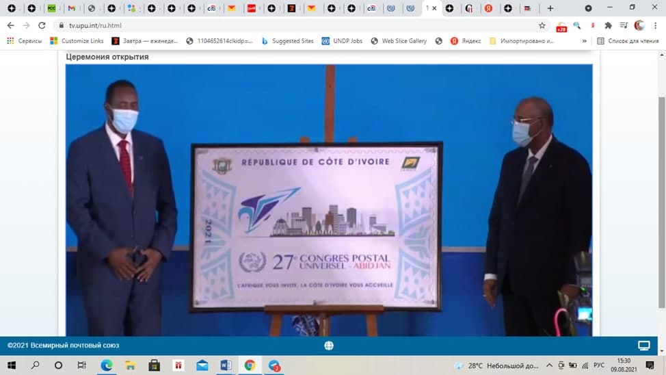The image size is (666, 375).
Task: Open the Mail app on taskbar
Action: pos(202,365)
